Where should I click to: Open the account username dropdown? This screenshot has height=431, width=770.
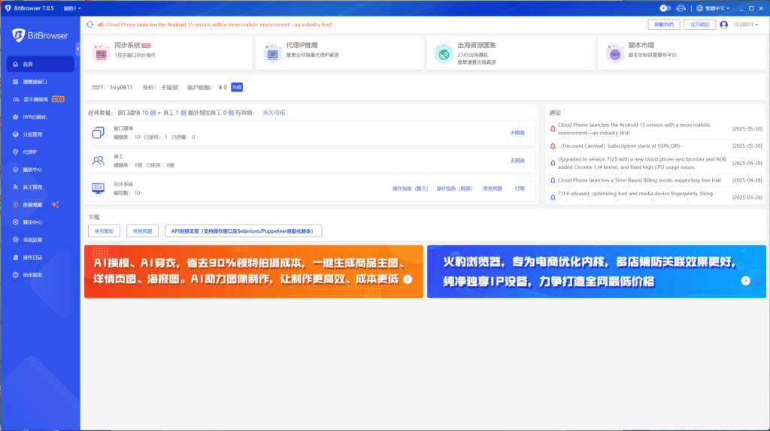[745, 25]
